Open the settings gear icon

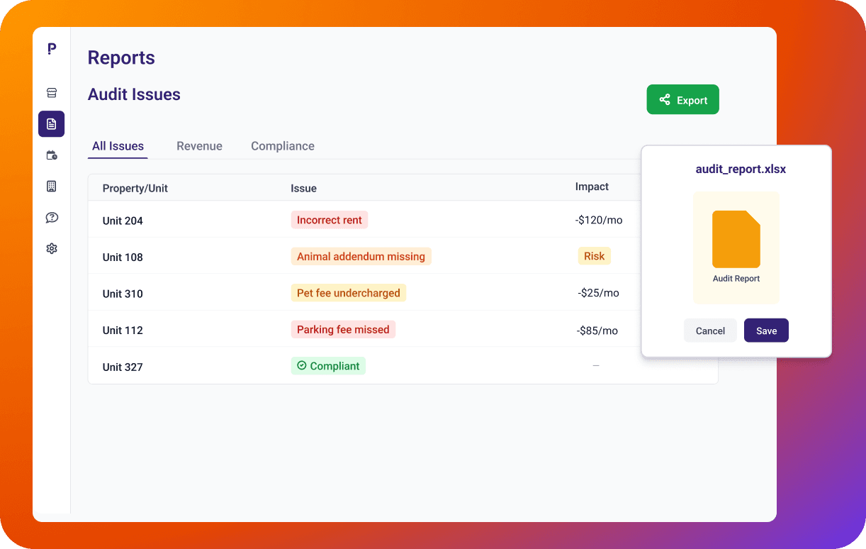pos(51,248)
